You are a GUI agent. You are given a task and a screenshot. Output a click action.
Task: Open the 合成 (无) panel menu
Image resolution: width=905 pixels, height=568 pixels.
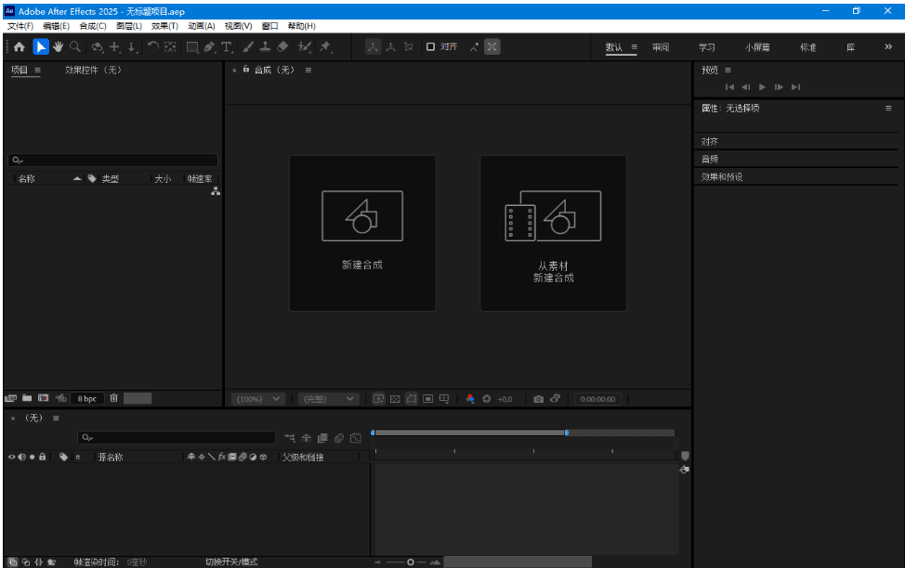coord(308,70)
